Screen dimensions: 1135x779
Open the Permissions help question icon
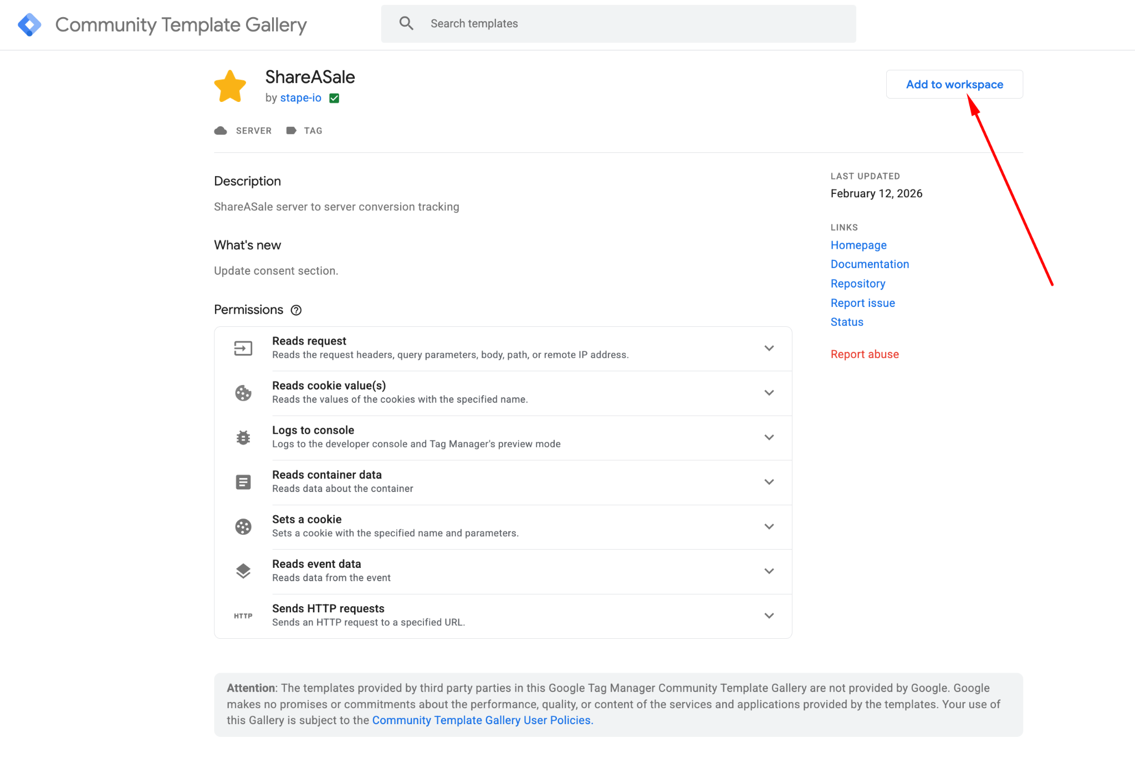296,310
